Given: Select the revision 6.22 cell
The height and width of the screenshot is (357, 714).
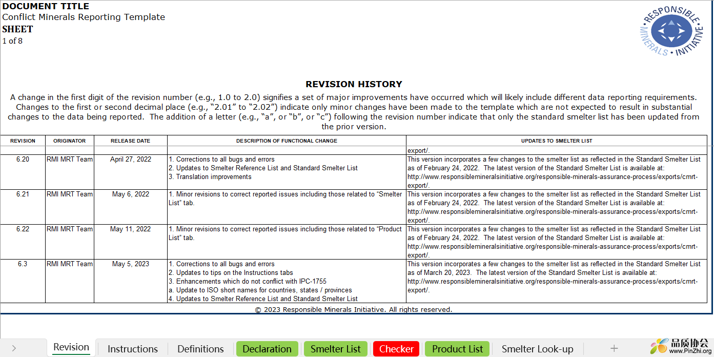Looking at the screenshot, I should 23,242.
